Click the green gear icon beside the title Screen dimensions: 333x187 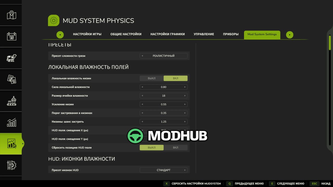tap(54, 21)
